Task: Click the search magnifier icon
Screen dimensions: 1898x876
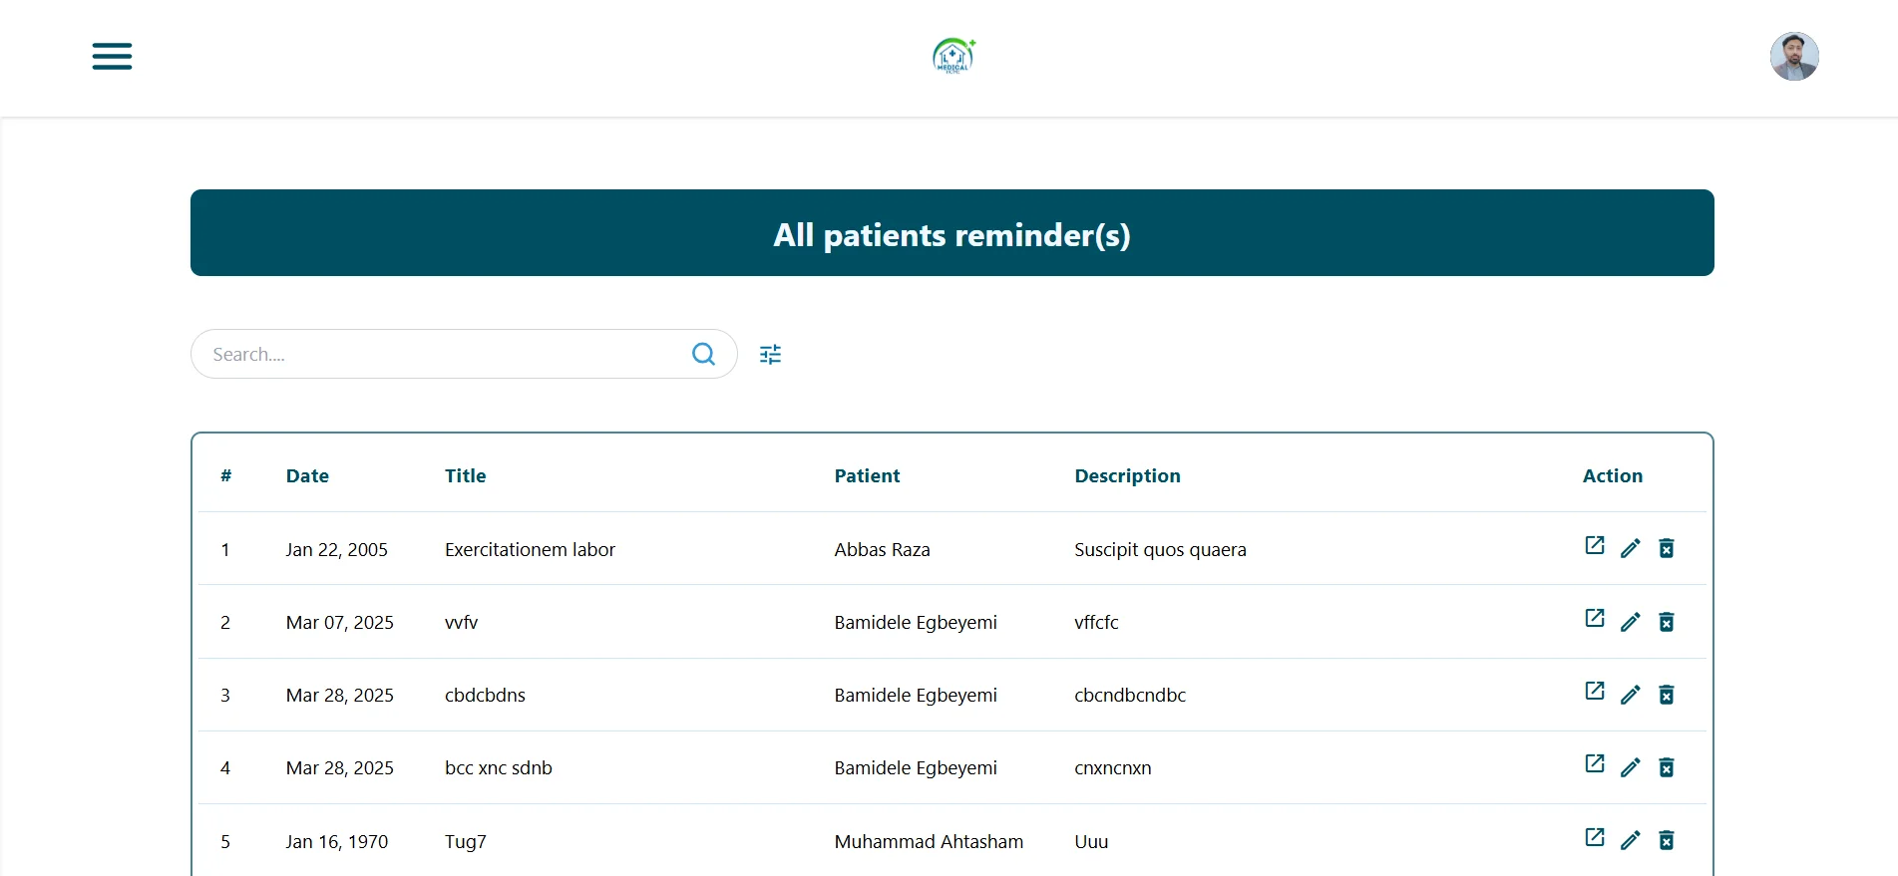Action: [x=703, y=354]
